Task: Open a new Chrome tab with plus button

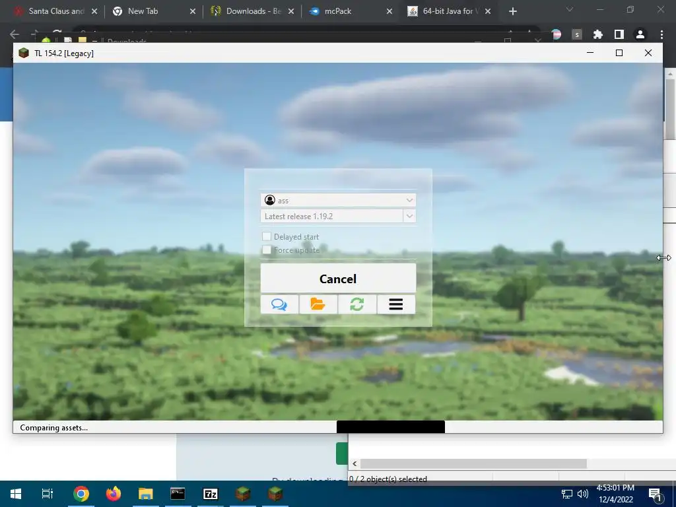Action: 512,11
